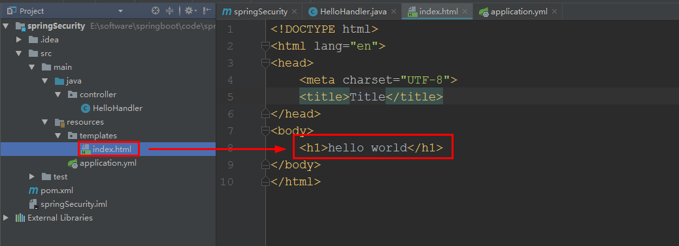Collapse the src folder
Screen dimensions: 679x246
click(x=18, y=54)
